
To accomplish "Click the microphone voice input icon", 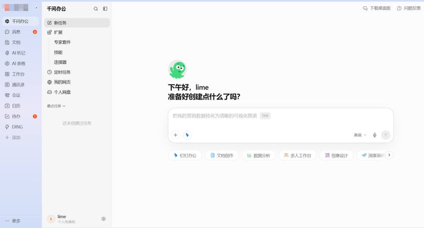I will 375,135.
